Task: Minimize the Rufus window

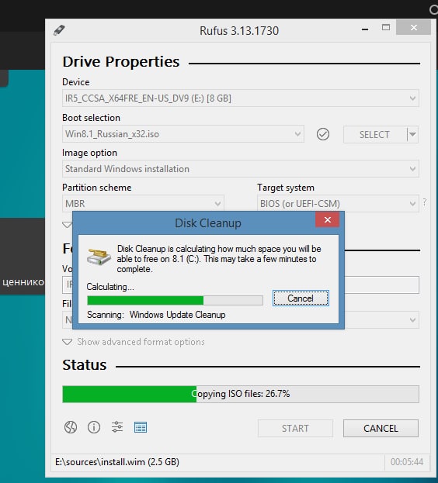Action: [365, 29]
